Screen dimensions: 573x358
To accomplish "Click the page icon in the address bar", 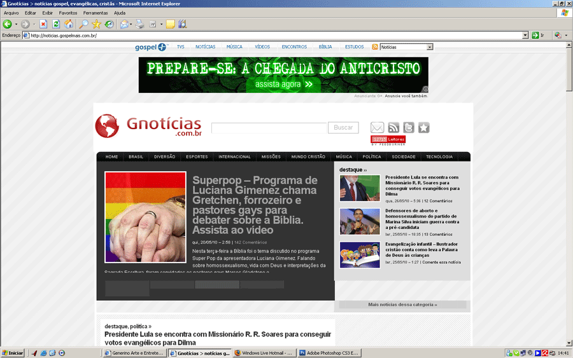I will [x=26, y=36].
